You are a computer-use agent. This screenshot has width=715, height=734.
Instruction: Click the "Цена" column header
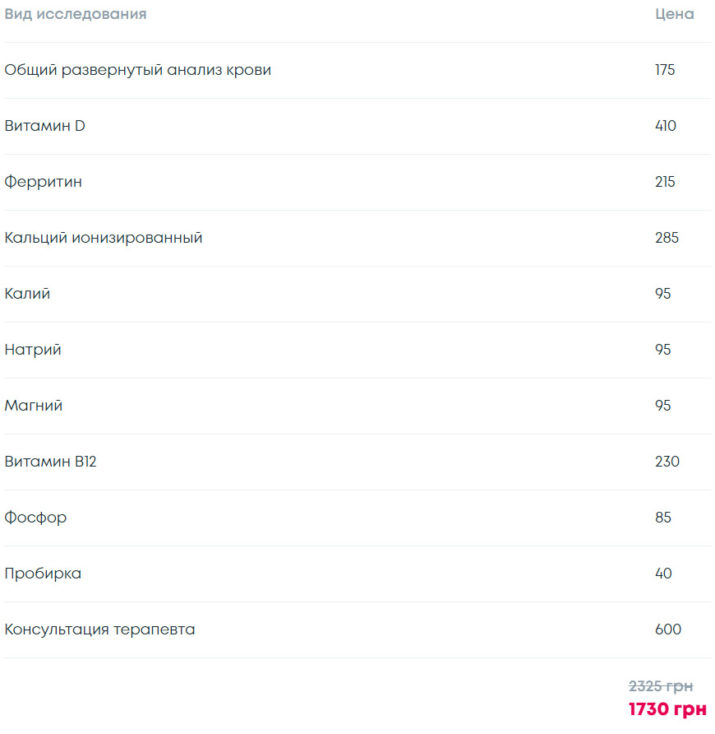coord(674,15)
